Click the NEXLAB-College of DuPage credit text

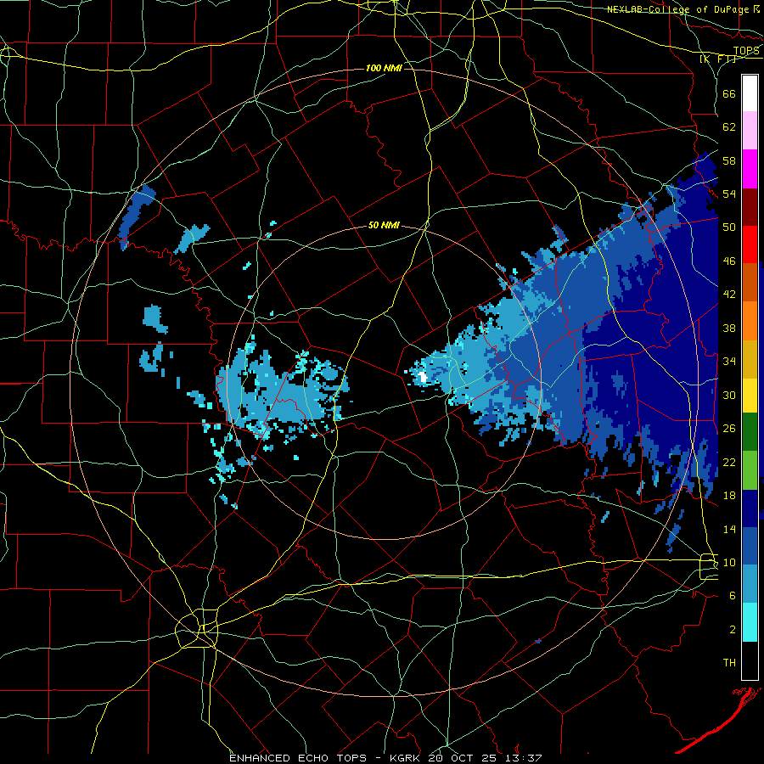pyautogui.click(x=677, y=9)
